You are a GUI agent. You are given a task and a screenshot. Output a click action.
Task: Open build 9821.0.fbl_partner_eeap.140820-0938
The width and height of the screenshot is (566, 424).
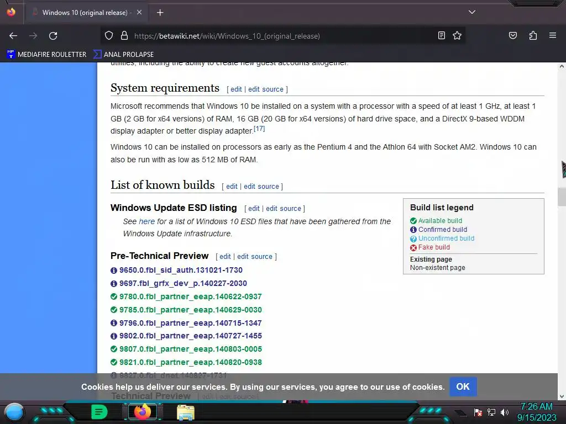click(191, 362)
